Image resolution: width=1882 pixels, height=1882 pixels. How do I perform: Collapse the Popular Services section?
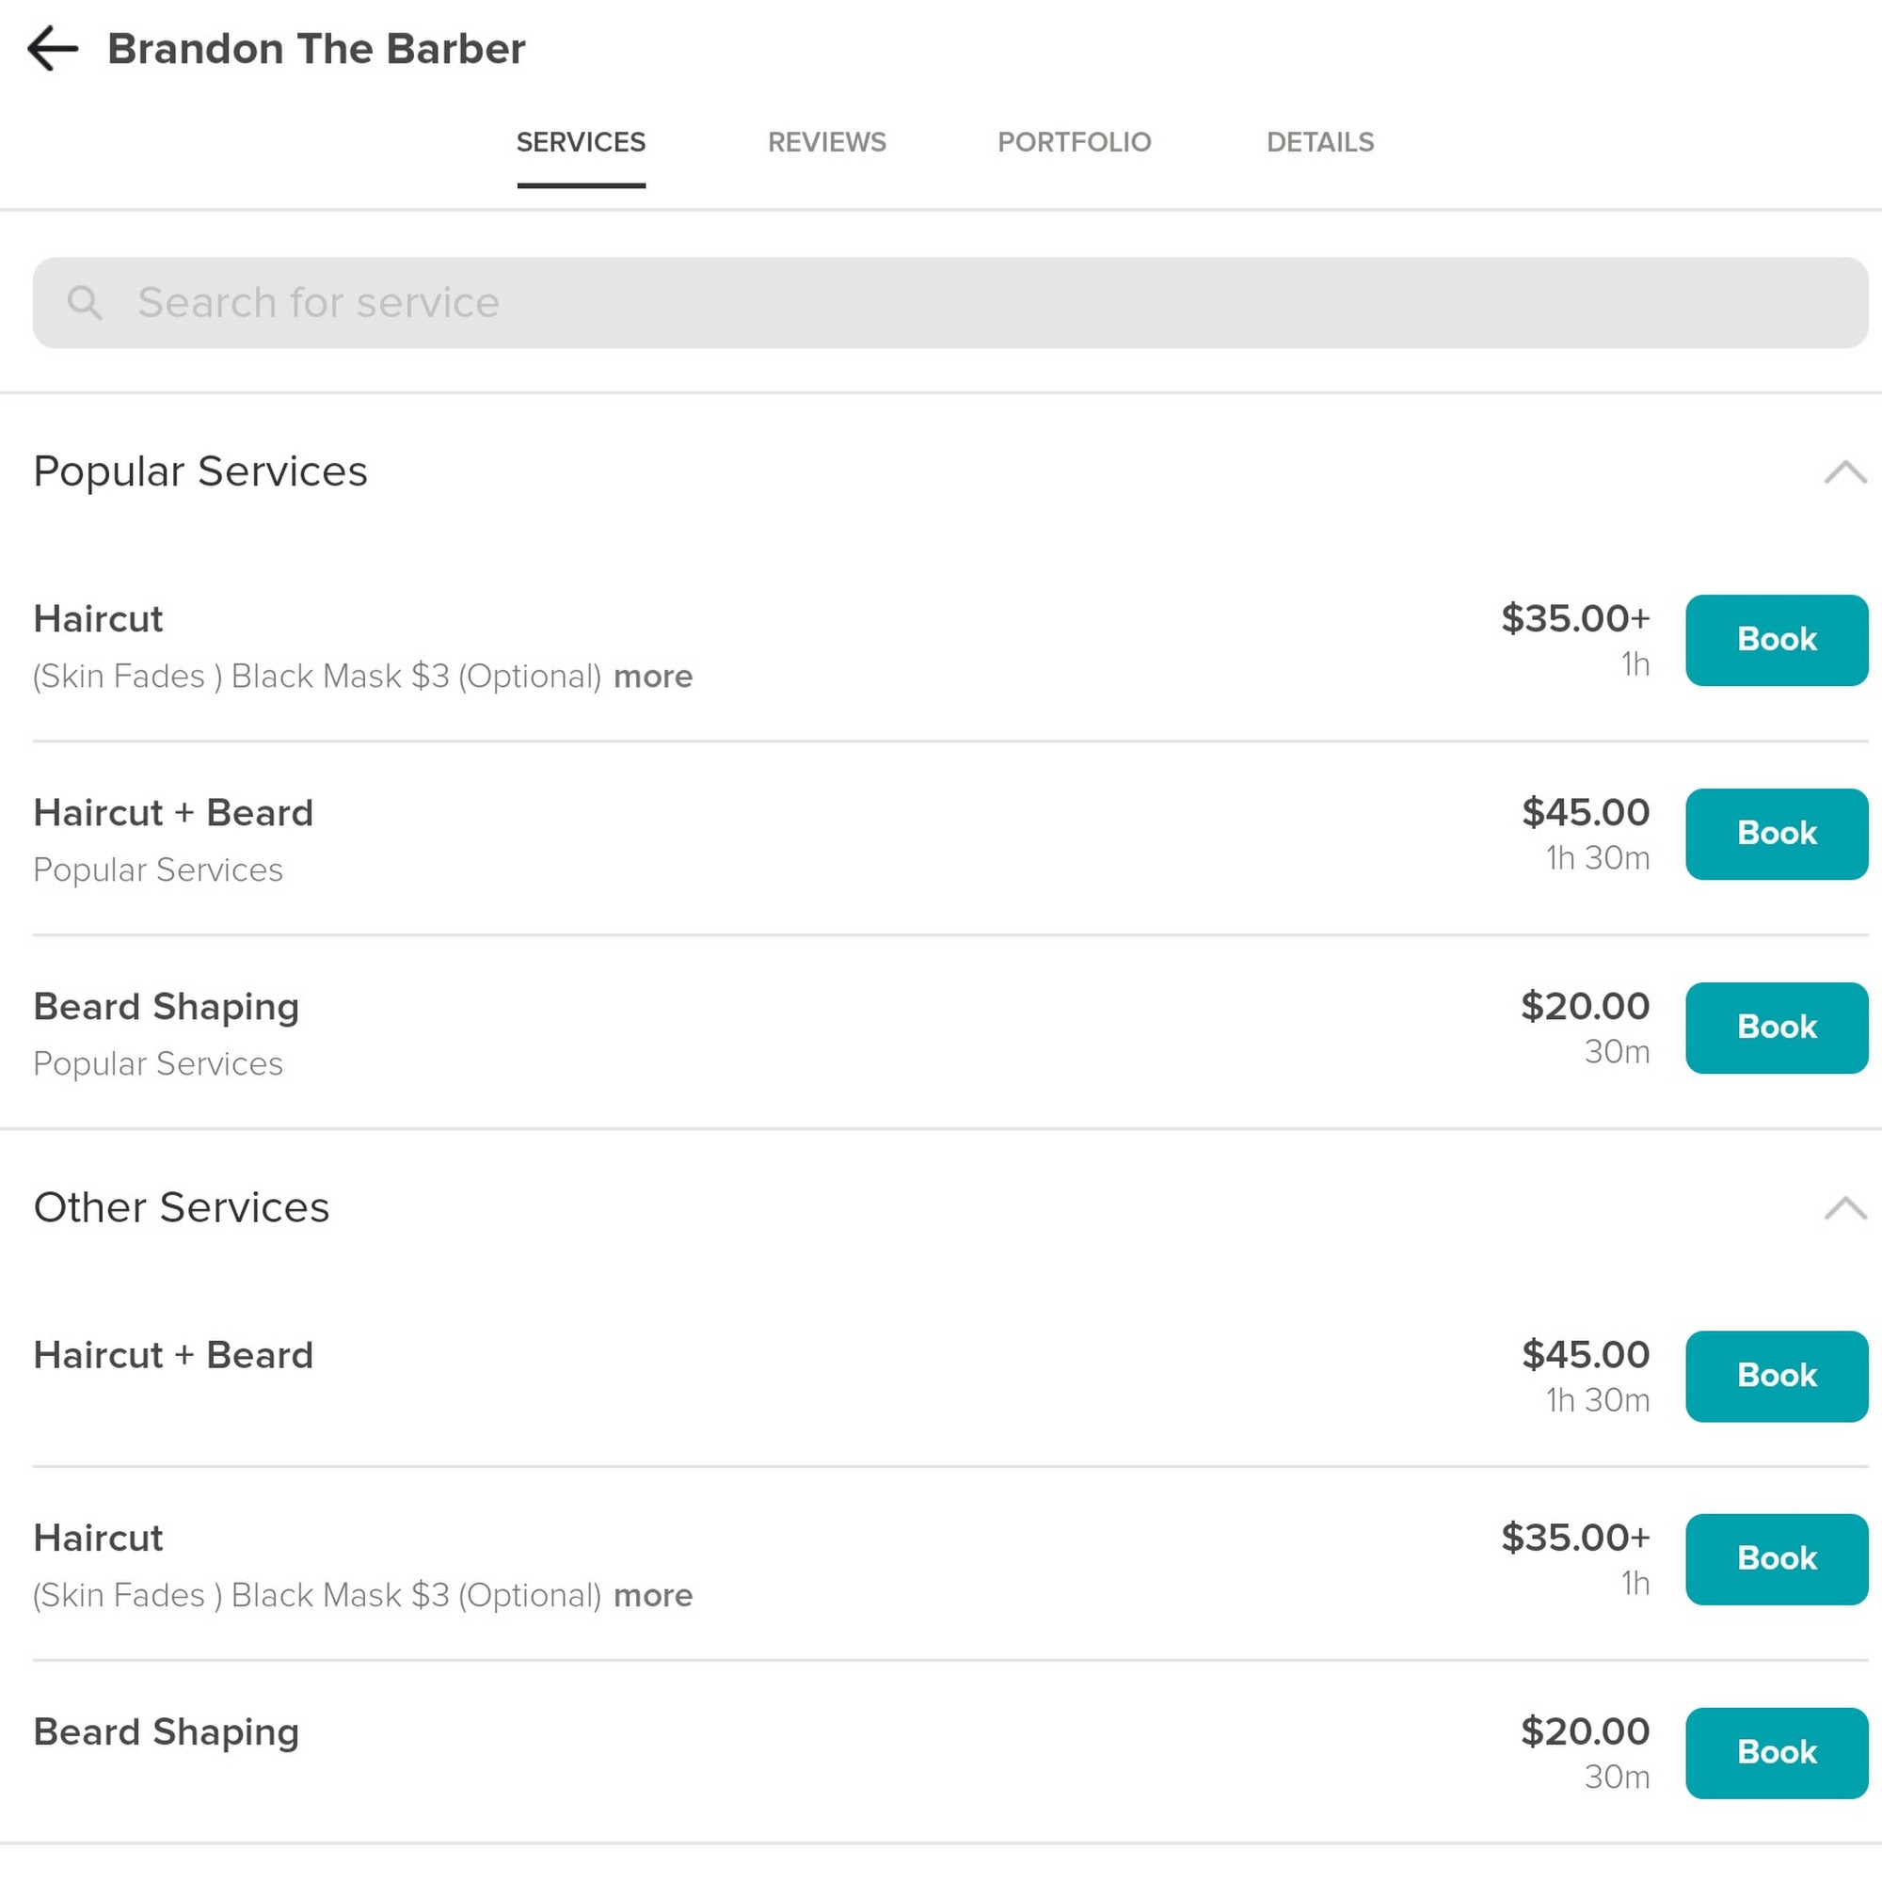[x=1844, y=472]
